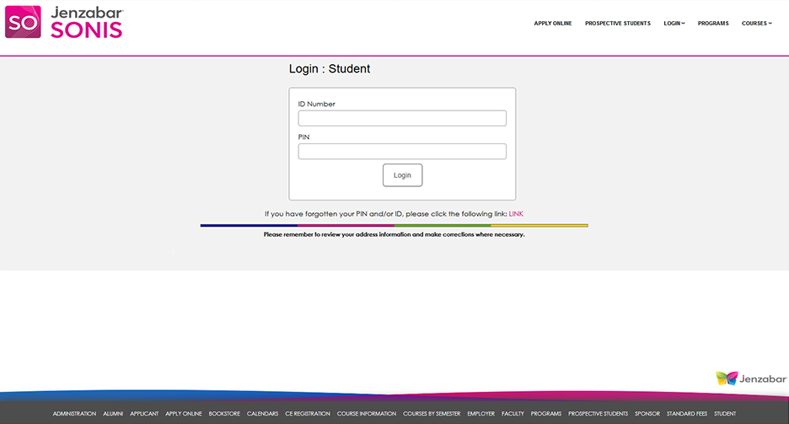Expand the Login dropdown menu
Image resolution: width=789 pixels, height=424 pixels.
[674, 23]
